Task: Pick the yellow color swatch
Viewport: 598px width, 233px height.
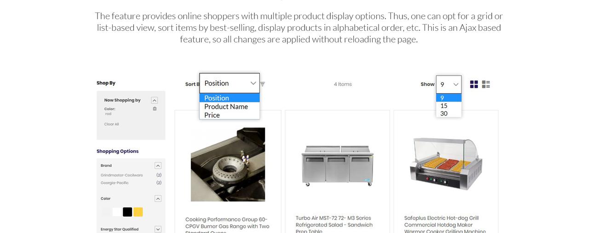Action: coord(138,212)
